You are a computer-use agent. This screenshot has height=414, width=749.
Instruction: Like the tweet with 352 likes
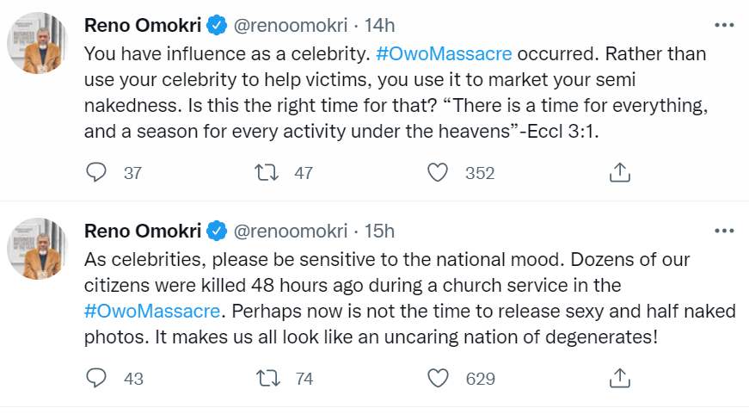(439, 173)
